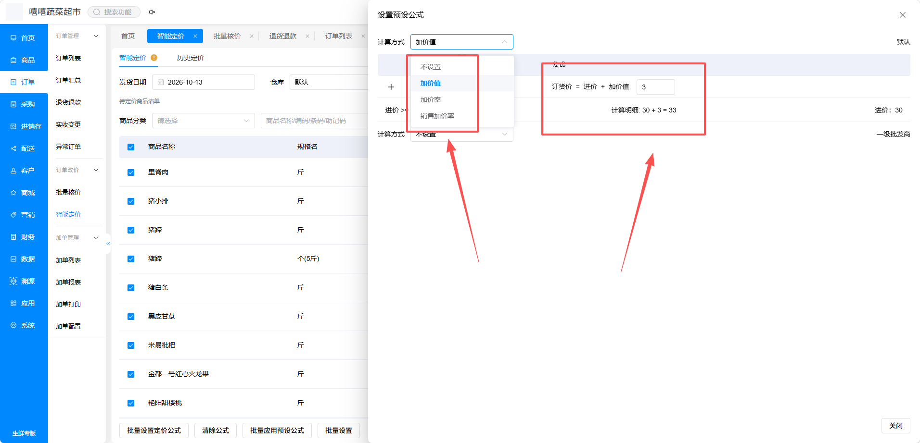Open the 配送 delivery sidebar item

point(24,148)
